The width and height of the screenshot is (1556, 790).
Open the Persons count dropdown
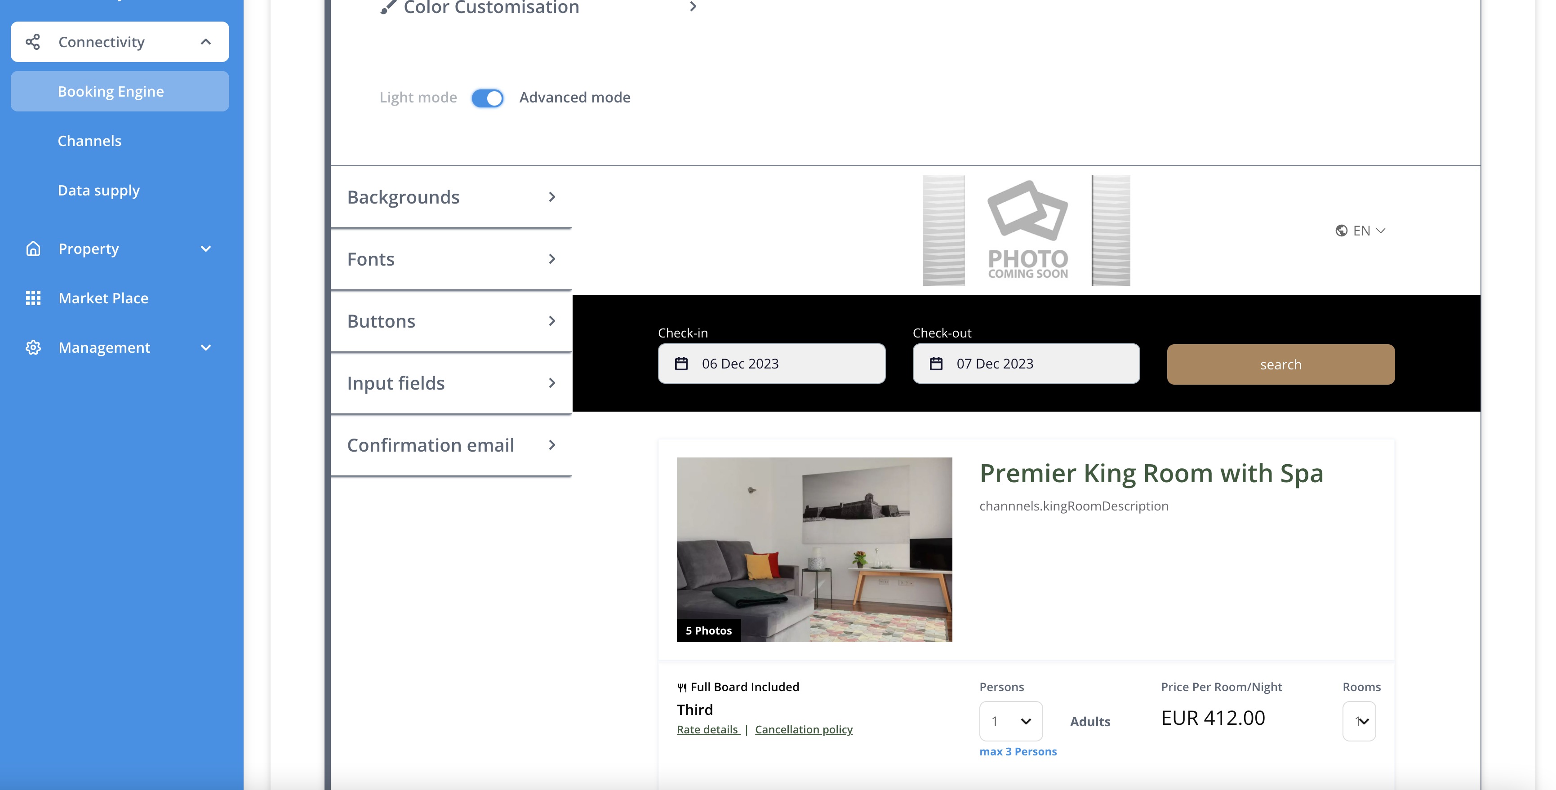tap(1010, 720)
